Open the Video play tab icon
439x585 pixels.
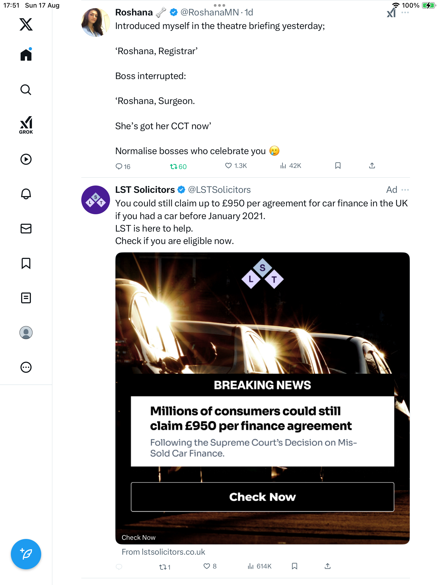26,159
